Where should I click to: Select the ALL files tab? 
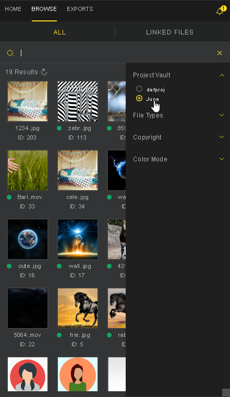(x=59, y=32)
